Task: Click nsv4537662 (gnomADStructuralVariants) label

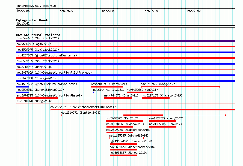Action: pos(47,84)
